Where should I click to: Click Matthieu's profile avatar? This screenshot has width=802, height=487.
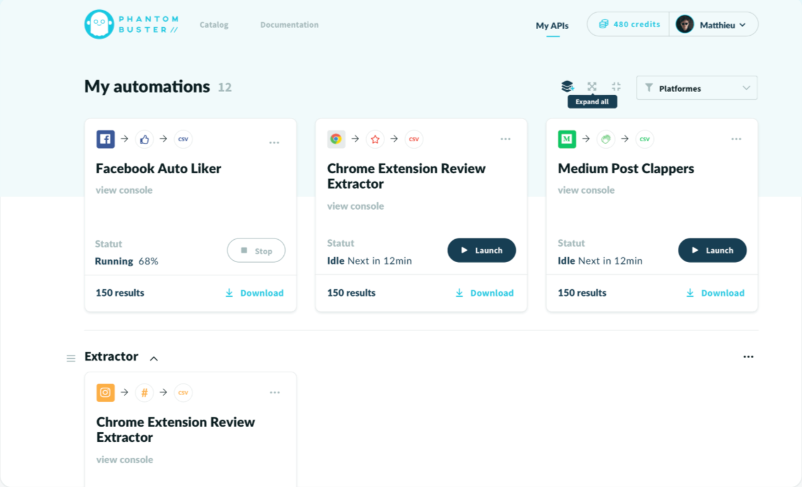click(x=685, y=25)
